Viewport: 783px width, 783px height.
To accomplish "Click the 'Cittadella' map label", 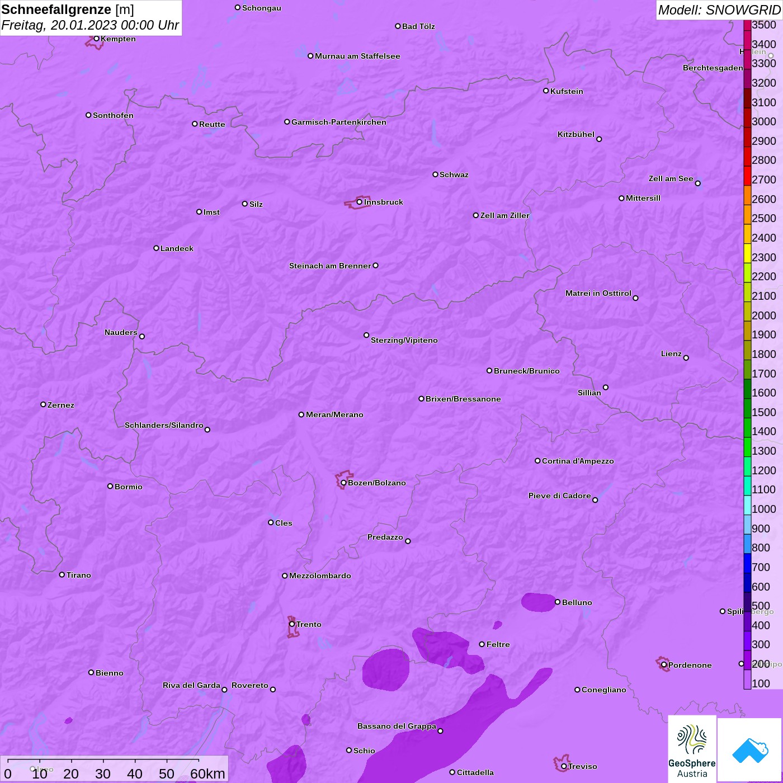I will pyautogui.click(x=475, y=772).
